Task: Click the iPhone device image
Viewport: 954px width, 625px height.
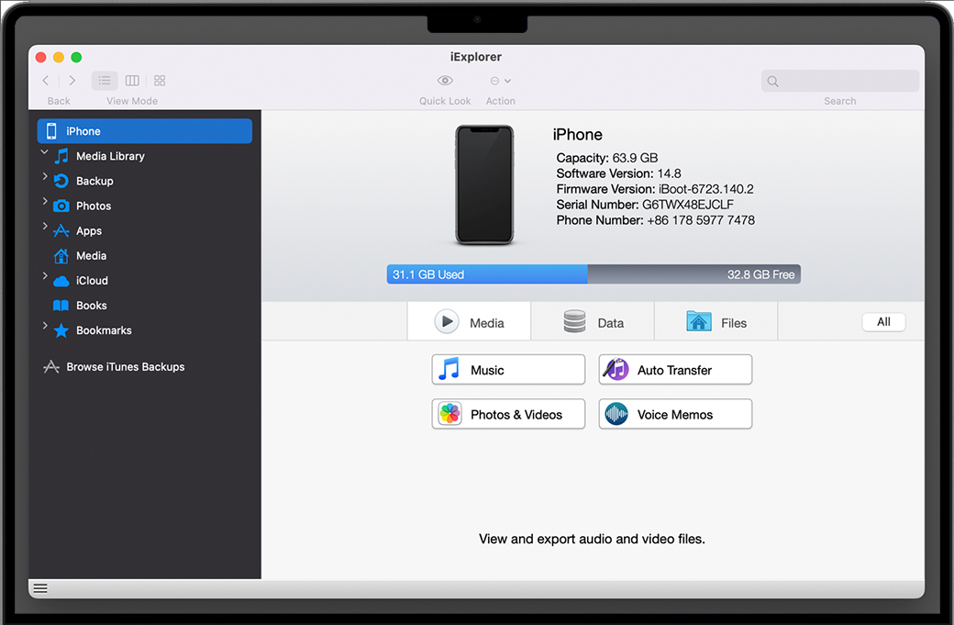Action: 485,185
